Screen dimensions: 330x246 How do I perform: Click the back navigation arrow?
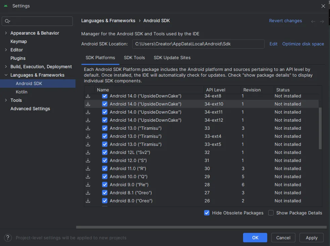[313, 21]
